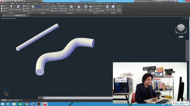The height and width of the screenshot is (106, 190).
Task: Click the Offset Edge tool
Action: point(62,11)
